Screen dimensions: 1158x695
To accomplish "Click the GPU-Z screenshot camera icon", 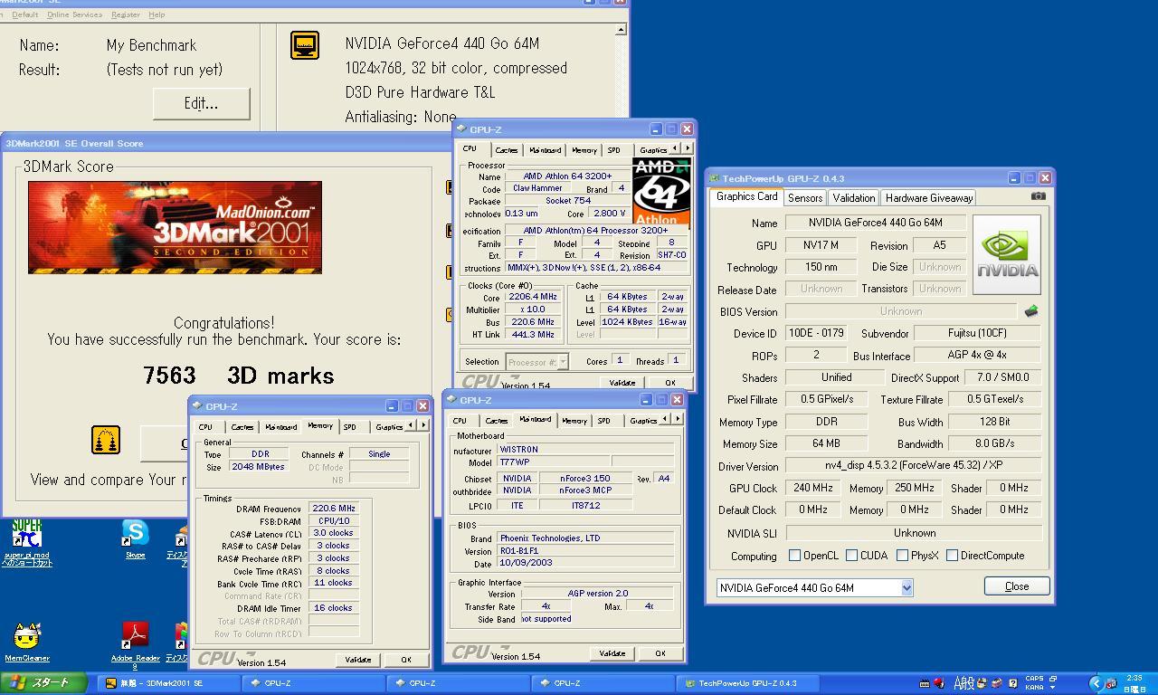I will 1038,196.
